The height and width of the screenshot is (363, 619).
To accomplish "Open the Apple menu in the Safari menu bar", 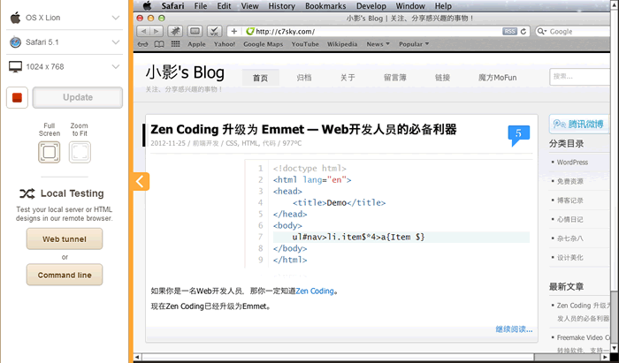I will [x=147, y=6].
